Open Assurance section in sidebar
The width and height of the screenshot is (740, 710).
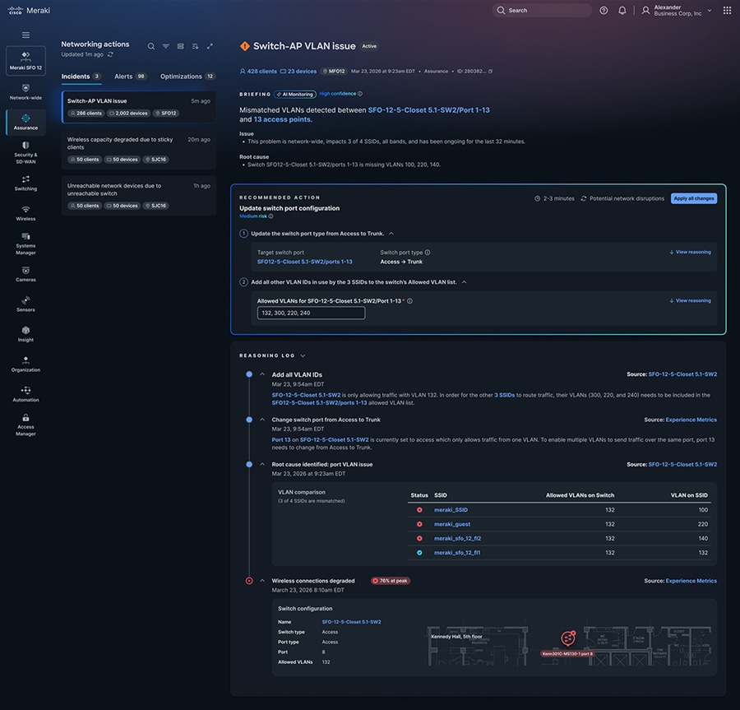[25, 122]
